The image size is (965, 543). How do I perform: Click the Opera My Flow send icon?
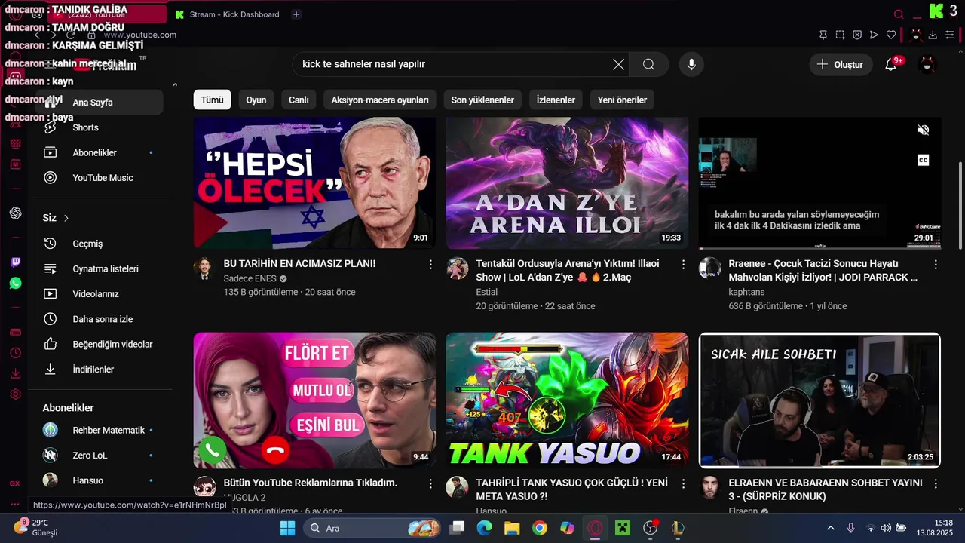tap(874, 35)
